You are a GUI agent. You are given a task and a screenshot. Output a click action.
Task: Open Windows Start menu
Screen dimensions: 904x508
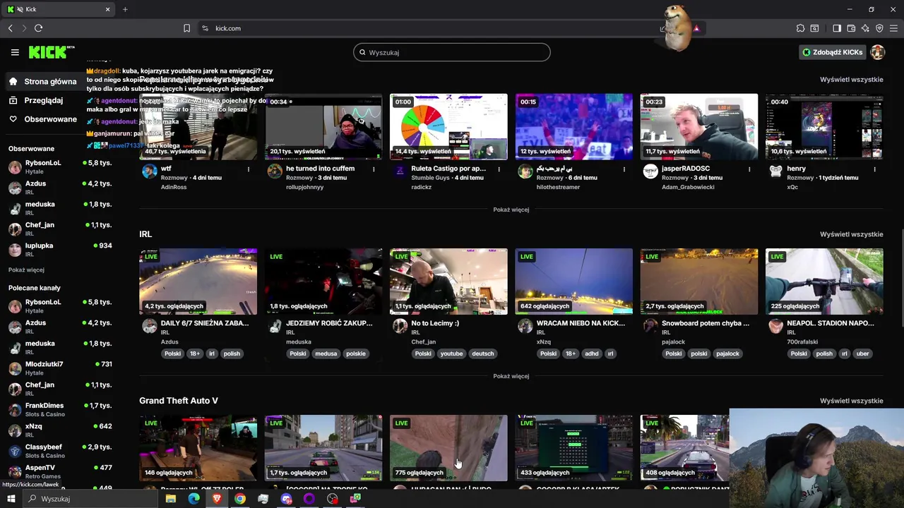[11, 499]
